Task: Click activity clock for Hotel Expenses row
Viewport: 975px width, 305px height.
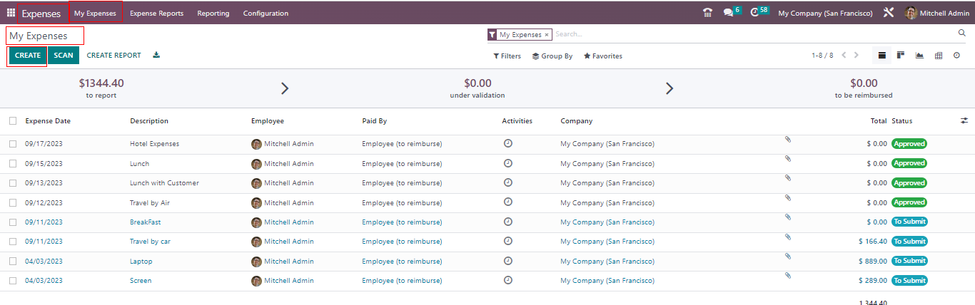Action: point(507,143)
